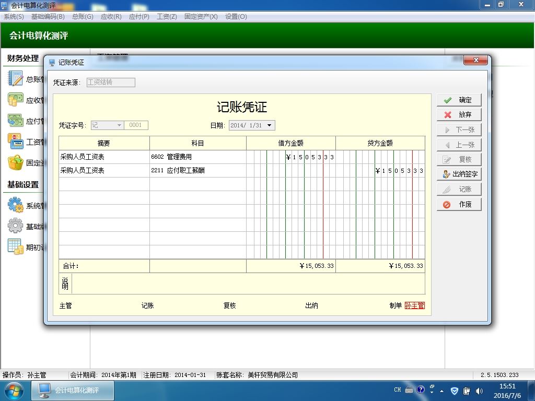Click the 复核 button

[x=459, y=160]
